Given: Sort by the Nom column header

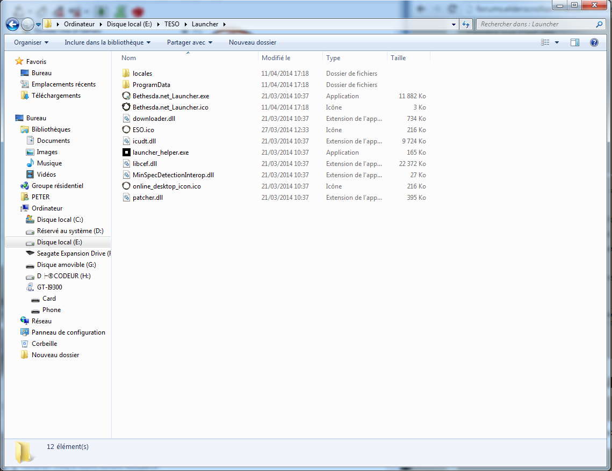Looking at the screenshot, I should coord(128,58).
